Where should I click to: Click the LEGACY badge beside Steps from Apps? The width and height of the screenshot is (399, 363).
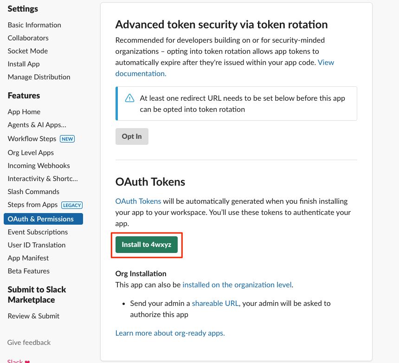click(72, 205)
